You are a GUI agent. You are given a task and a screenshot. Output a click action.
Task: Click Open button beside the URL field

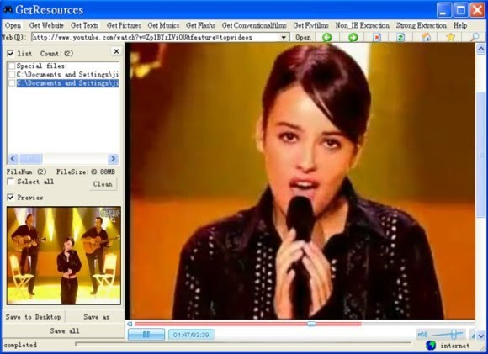[303, 37]
